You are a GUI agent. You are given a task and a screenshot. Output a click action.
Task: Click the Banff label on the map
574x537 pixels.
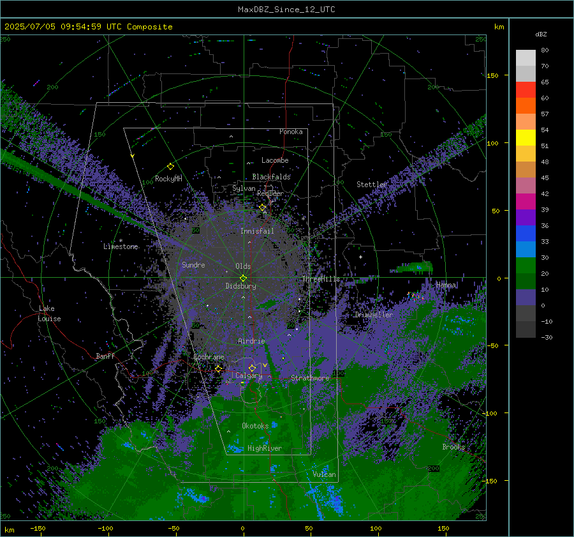(105, 356)
